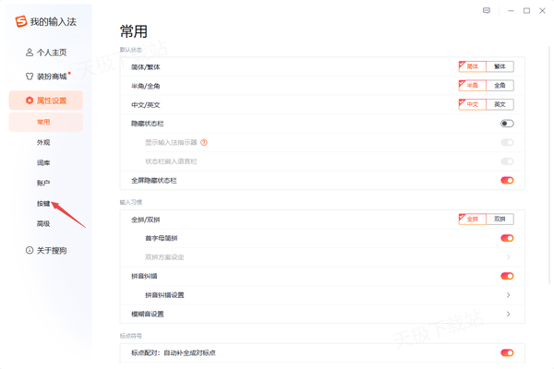554x369 pixels.
Task: Open the feedback message icon in title bar
Action: pos(487,10)
